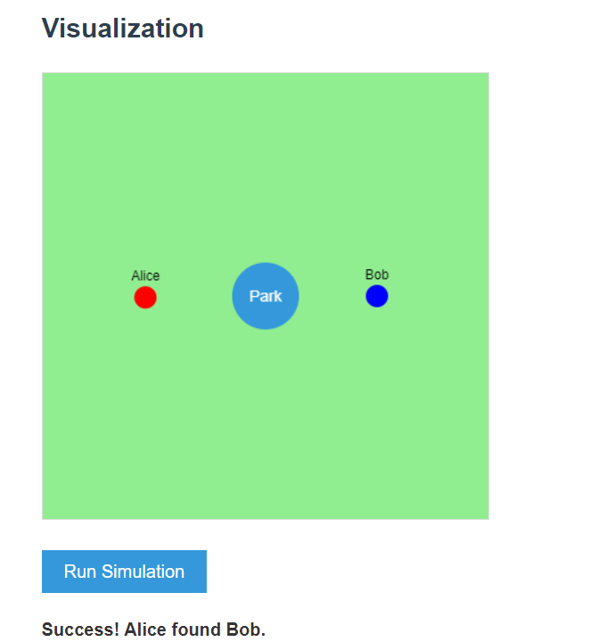Click Alice's red dot marker

click(145, 298)
